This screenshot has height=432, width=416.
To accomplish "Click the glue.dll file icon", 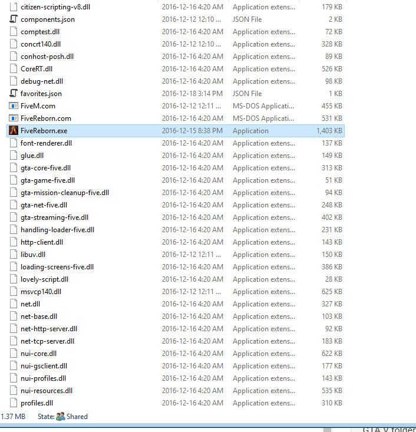I will [14, 156].
